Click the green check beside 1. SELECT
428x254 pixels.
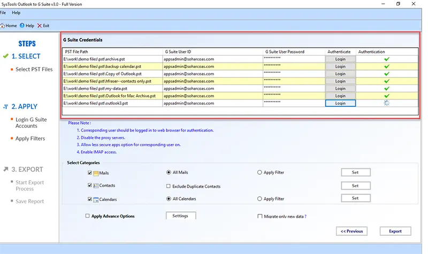coord(6,56)
